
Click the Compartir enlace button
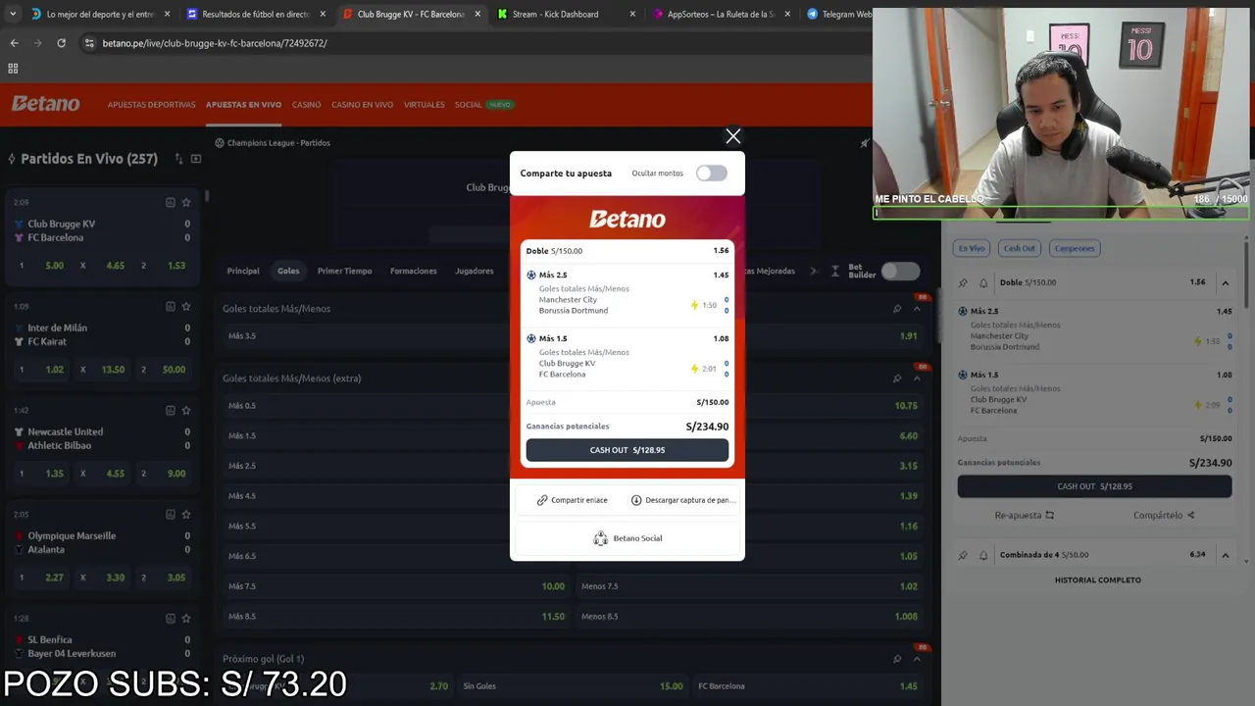pos(572,500)
